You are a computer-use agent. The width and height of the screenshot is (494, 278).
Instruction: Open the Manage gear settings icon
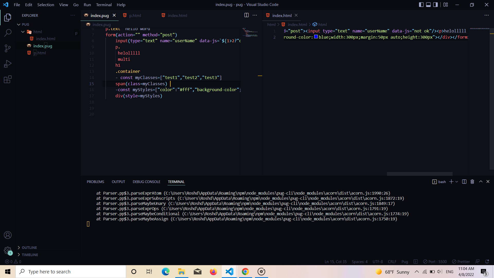pyautogui.click(x=8, y=250)
